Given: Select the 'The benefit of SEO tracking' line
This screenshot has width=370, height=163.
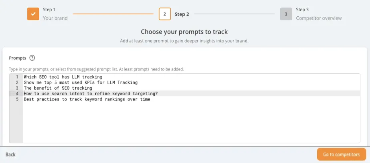Looking at the screenshot, I should coord(58,88).
